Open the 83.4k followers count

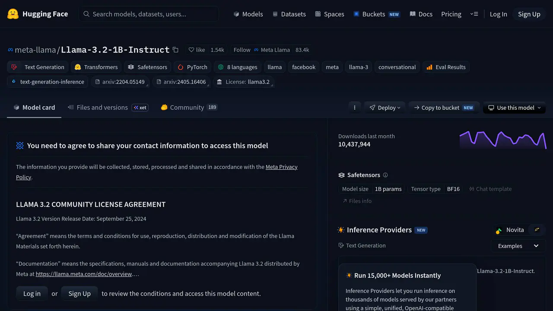(302, 50)
